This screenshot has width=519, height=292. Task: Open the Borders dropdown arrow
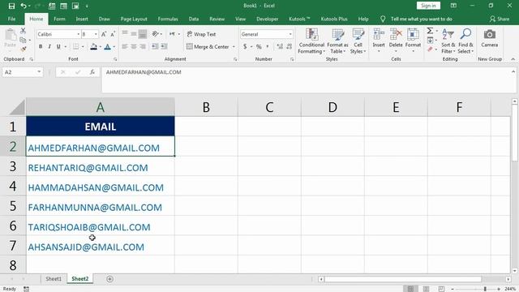tap(83, 47)
